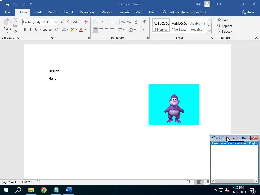Open paragraph shading paint bucket color

(x=131, y=30)
